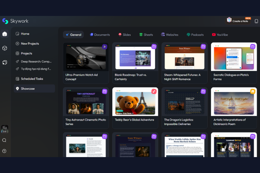The height and width of the screenshot is (173, 260).
Task: Click the Skywork logo icon
Action: pyautogui.click(x=5, y=21)
